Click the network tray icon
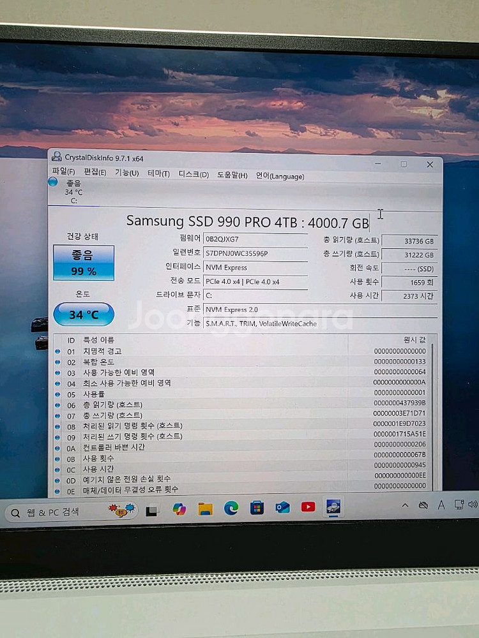Image resolution: width=479 pixels, height=638 pixels. [459, 505]
